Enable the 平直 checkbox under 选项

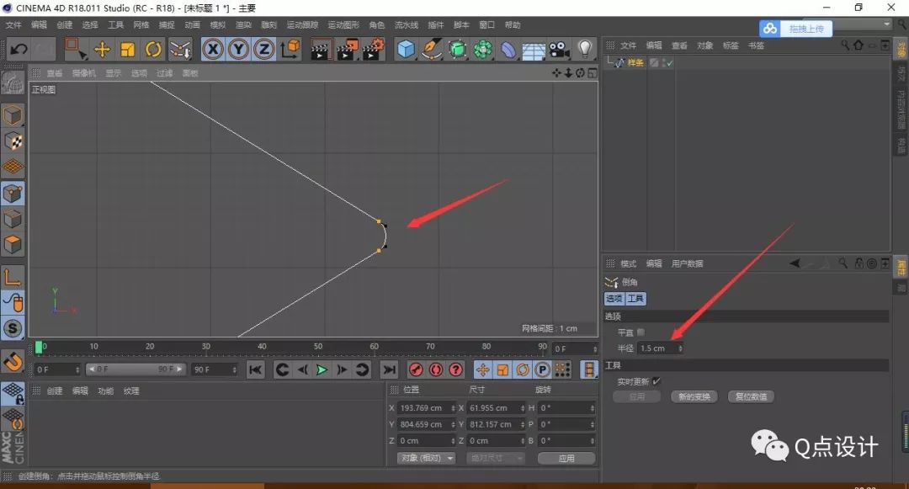click(x=641, y=332)
